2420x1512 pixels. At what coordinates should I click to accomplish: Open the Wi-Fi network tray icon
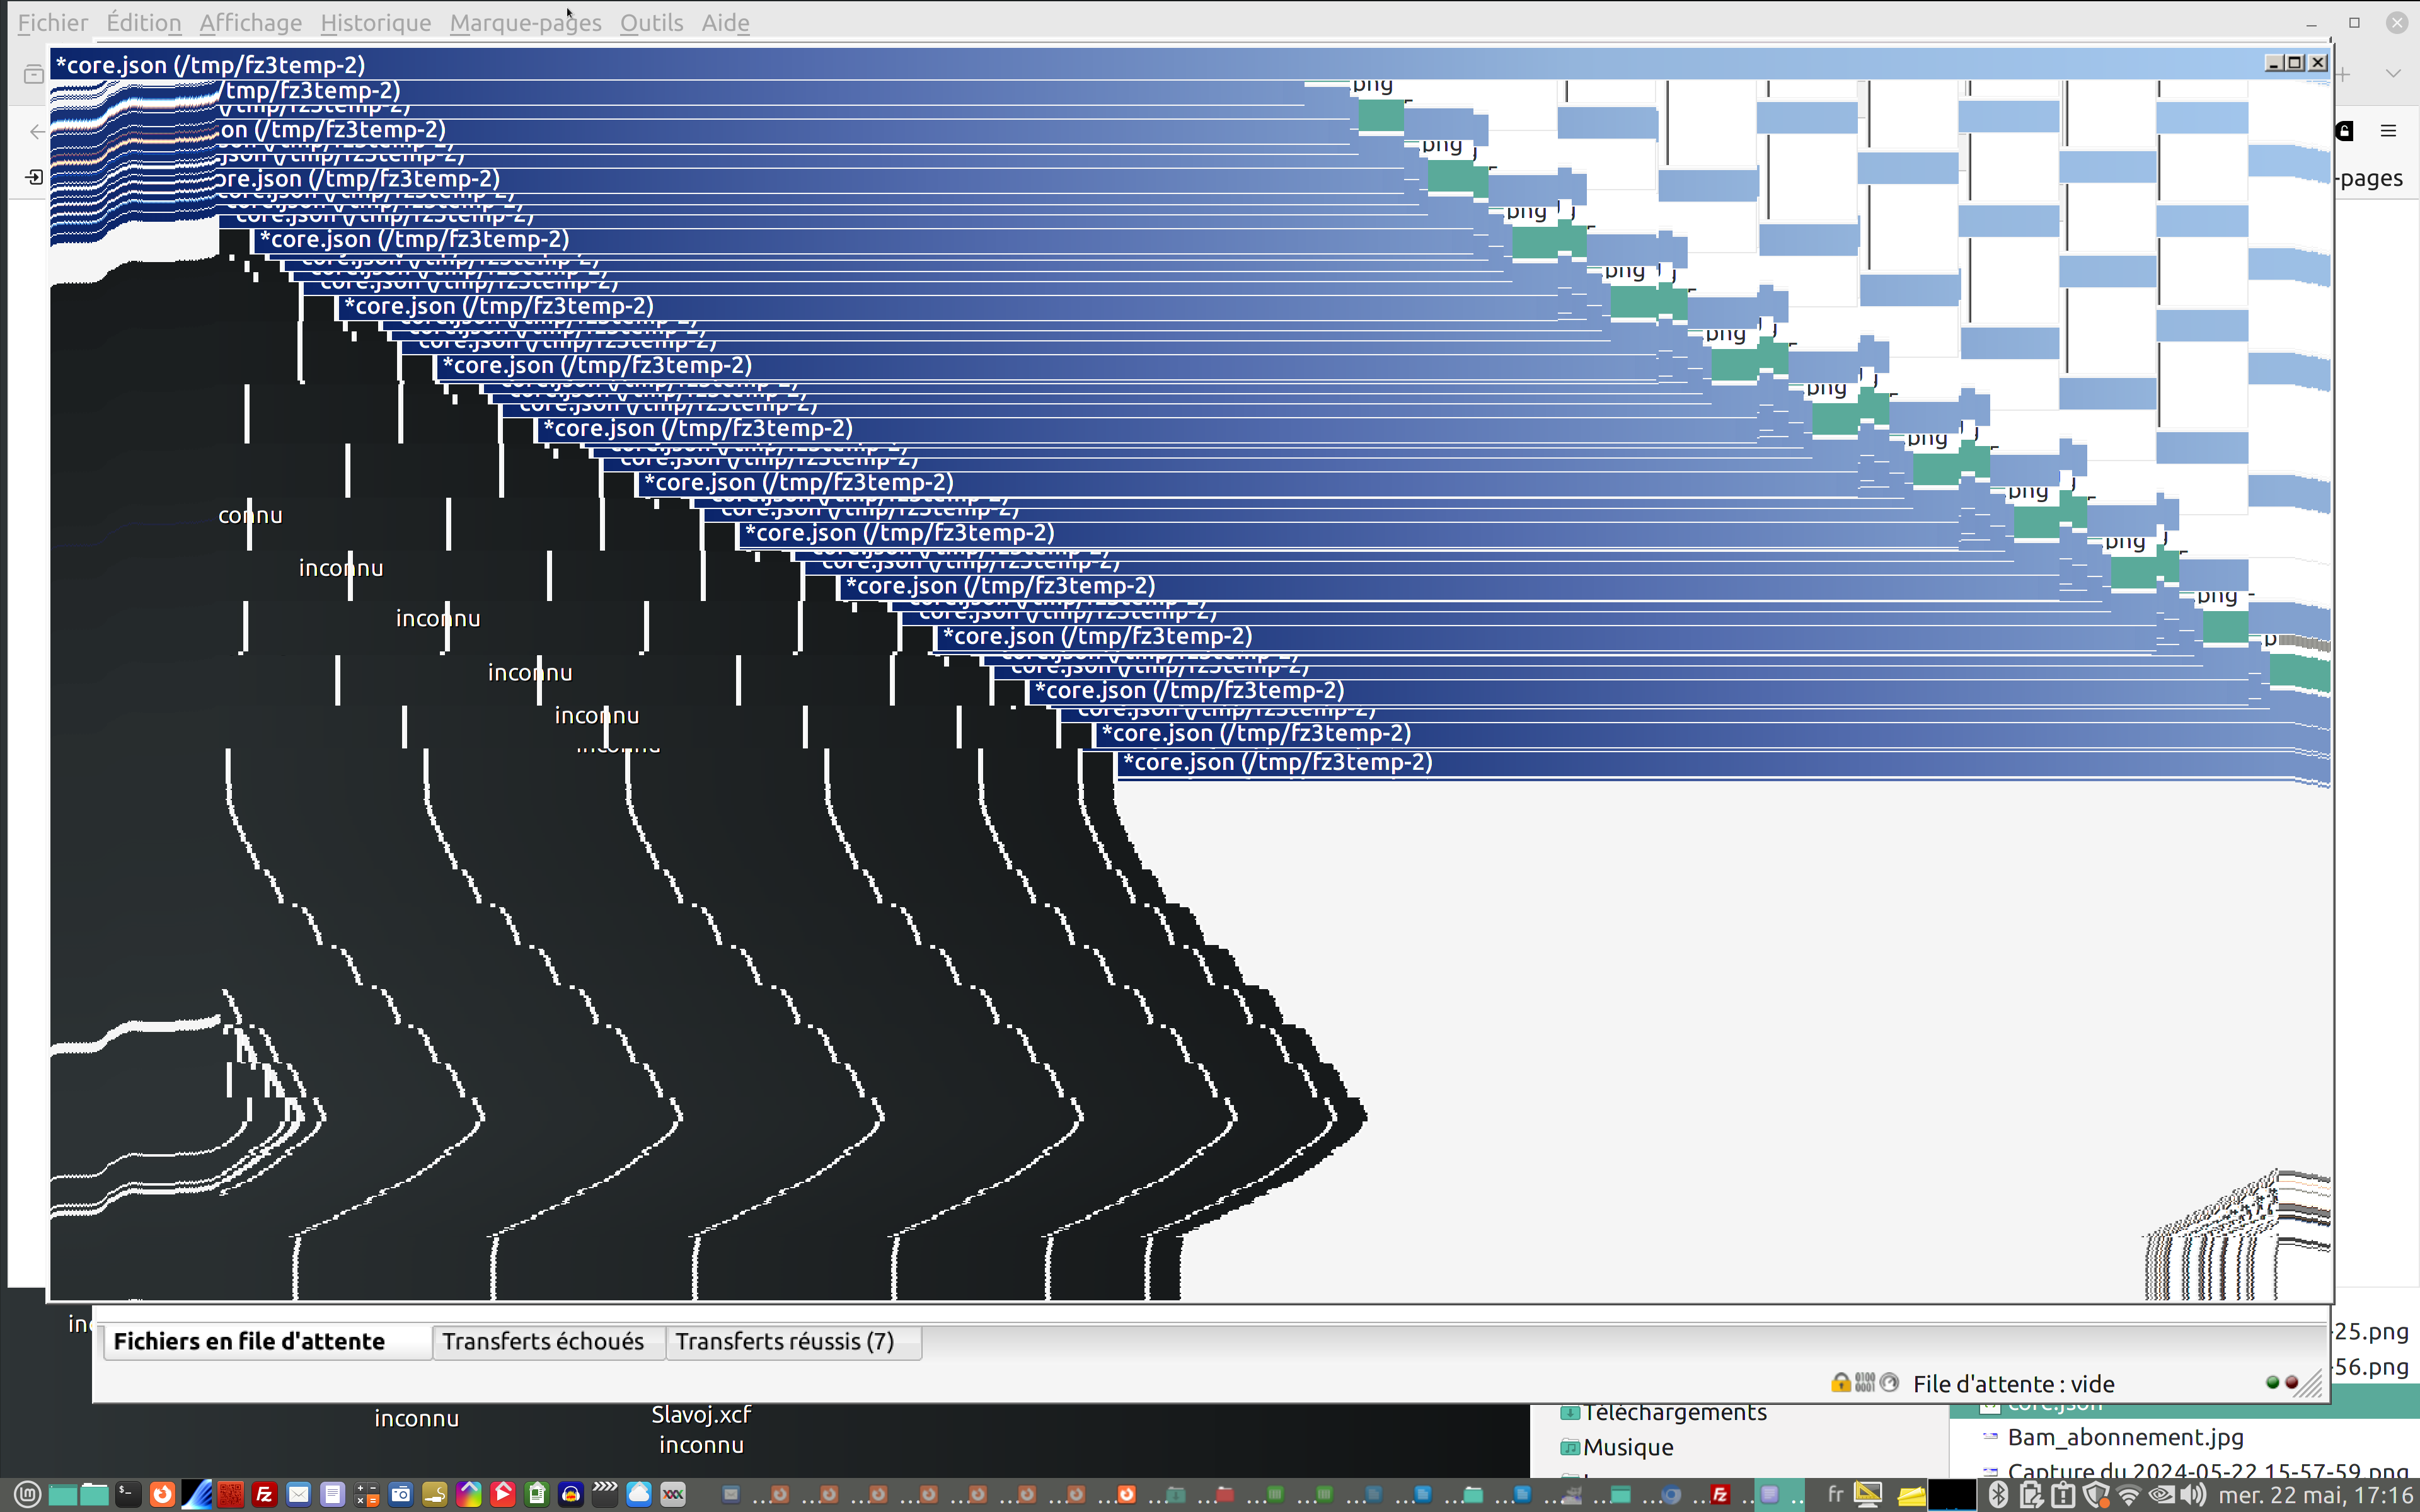point(2129,1495)
